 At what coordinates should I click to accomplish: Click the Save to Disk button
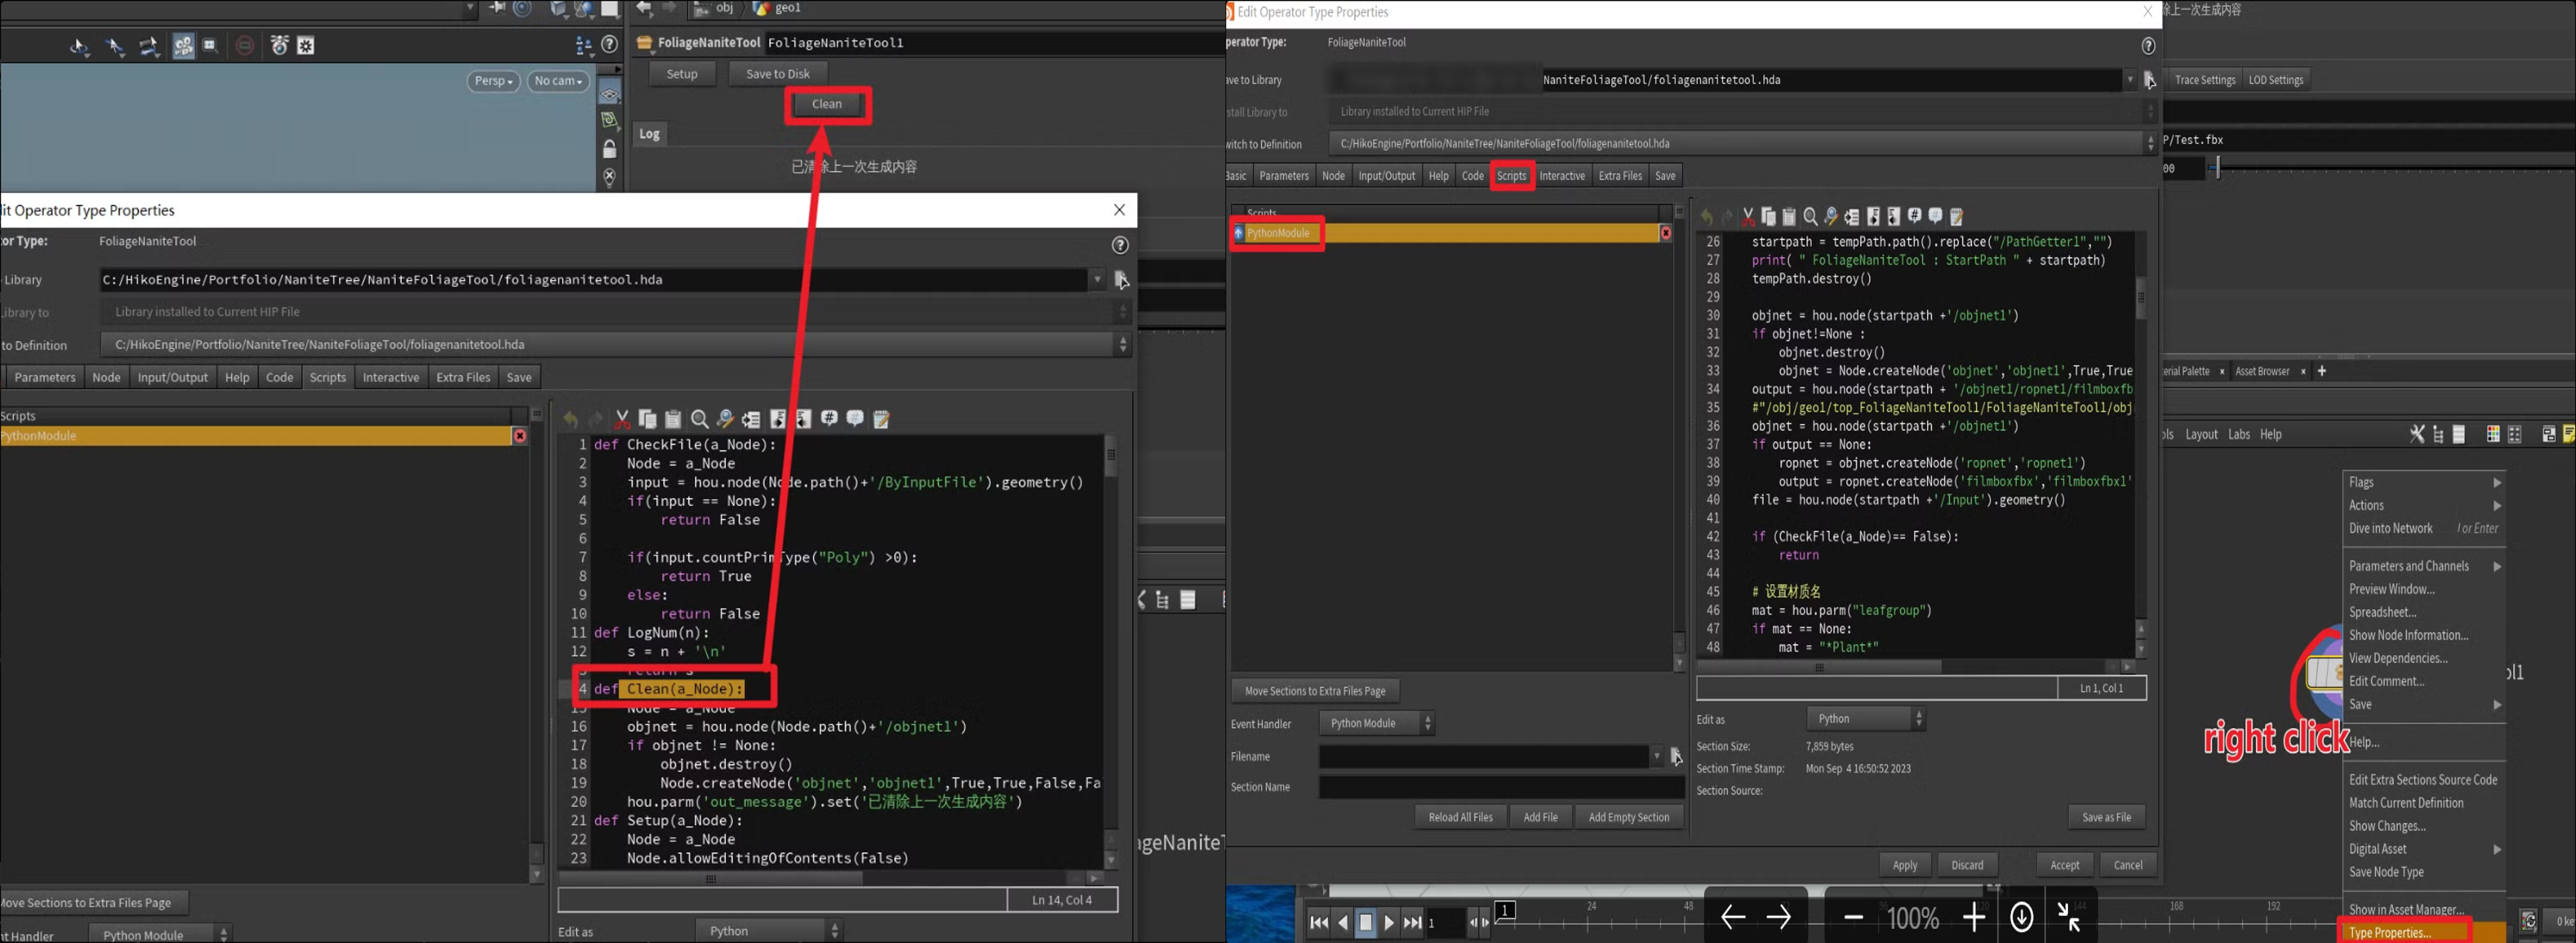[777, 74]
